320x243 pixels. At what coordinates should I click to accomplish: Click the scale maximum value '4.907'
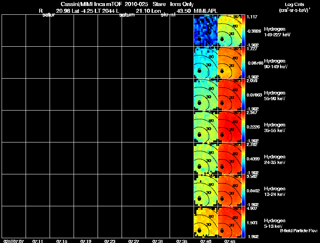click(x=252, y=209)
